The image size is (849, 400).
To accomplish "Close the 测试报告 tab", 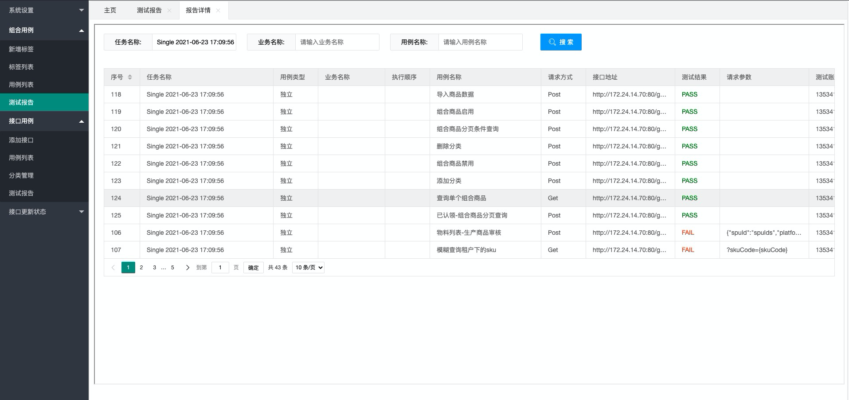I will [x=169, y=11].
